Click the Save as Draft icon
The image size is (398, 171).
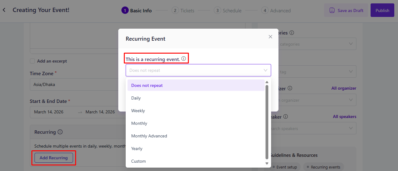coord(332,10)
